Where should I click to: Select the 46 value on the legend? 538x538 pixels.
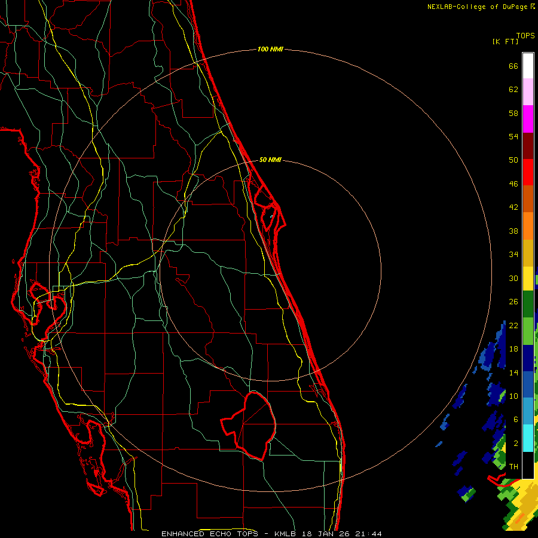tap(513, 184)
